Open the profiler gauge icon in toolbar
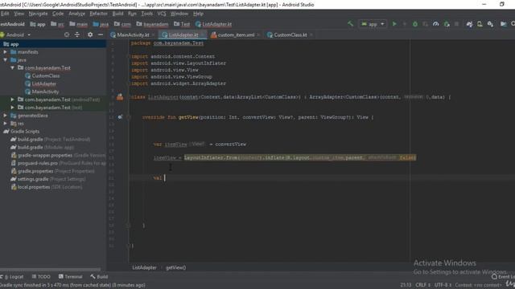515x289 pixels. point(436,24)
